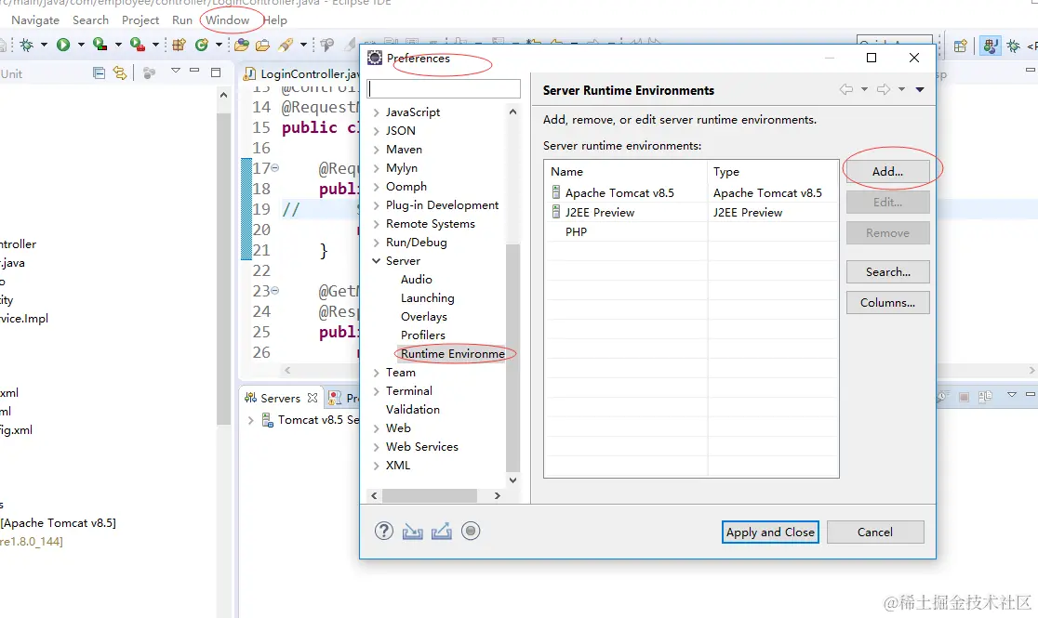Open the New Java Class dropdown arrow

click(x=219, y=45)
